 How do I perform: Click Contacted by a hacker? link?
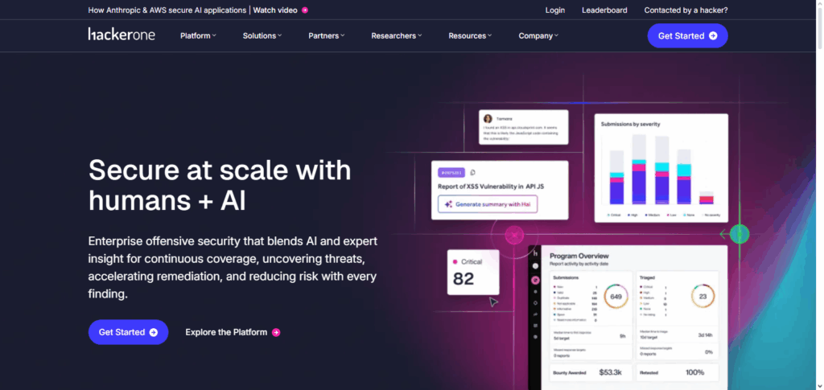tap(686, 10)
